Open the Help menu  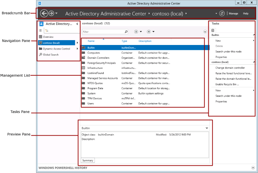(x=246, y=13)
